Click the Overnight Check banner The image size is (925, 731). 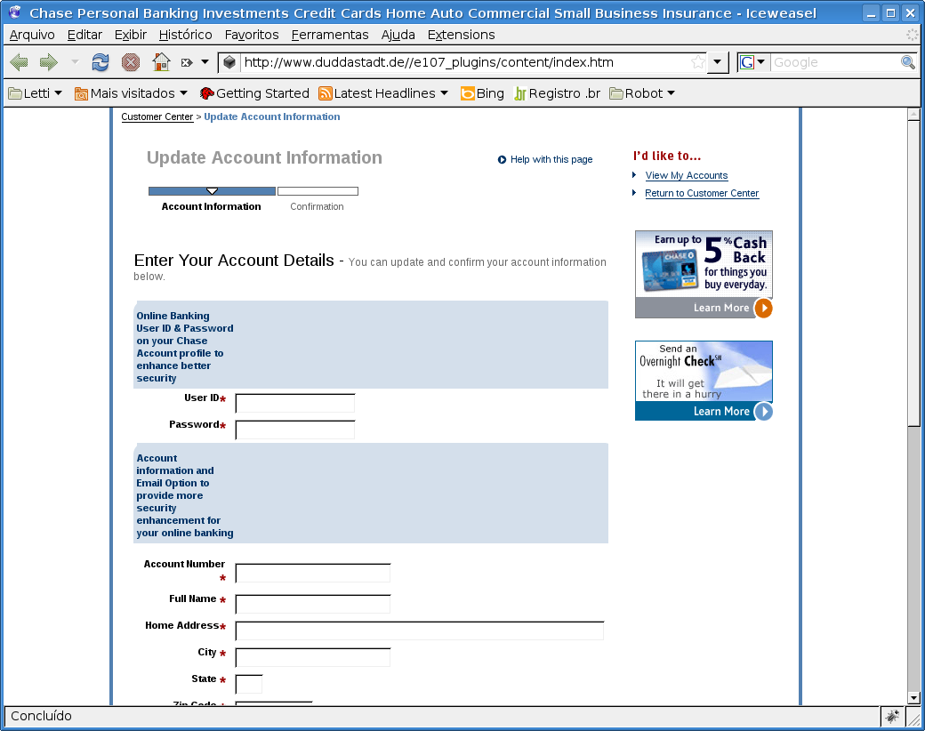coord(704,381)
